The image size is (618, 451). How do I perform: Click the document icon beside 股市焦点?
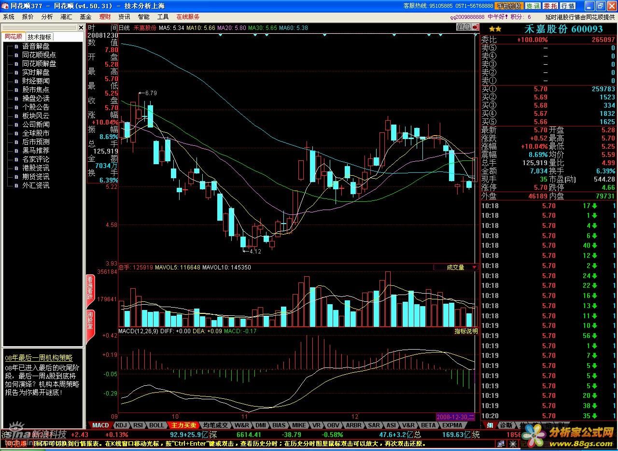(x=16, y=90)
